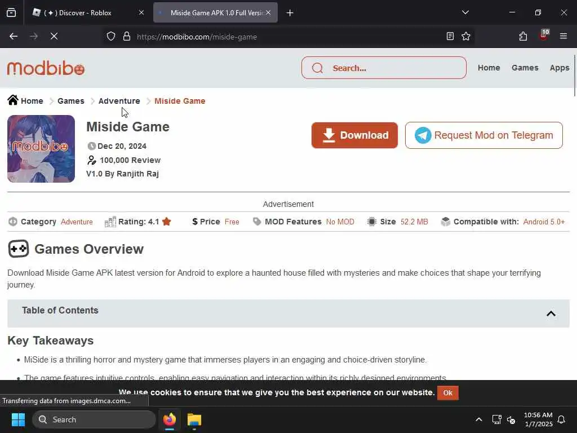
Task: Open the clock and date panel
Action: coord(538,419)
